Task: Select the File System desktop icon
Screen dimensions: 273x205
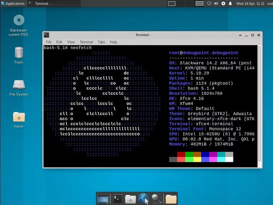Action: click(19, 88)
